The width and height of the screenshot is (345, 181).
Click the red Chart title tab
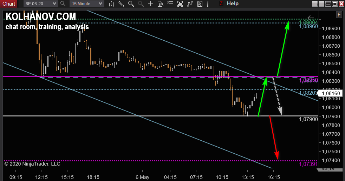(9, 4)
